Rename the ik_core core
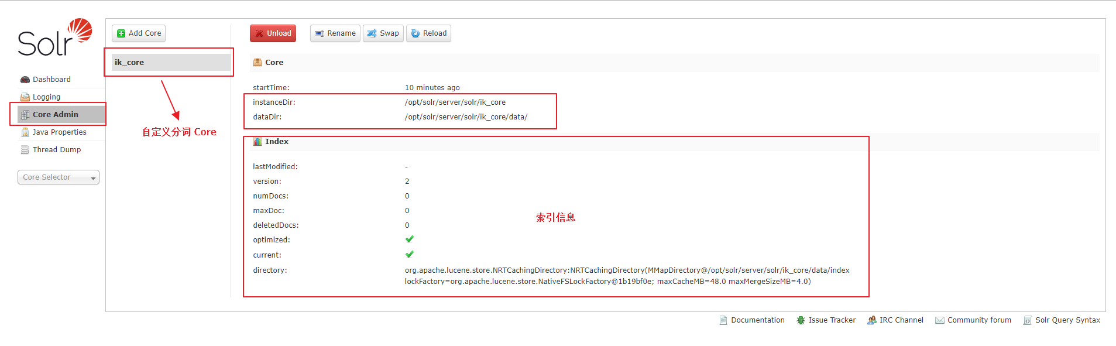Image resolution: width=1116 pixels, height=346 pixels. coord(335,33)
